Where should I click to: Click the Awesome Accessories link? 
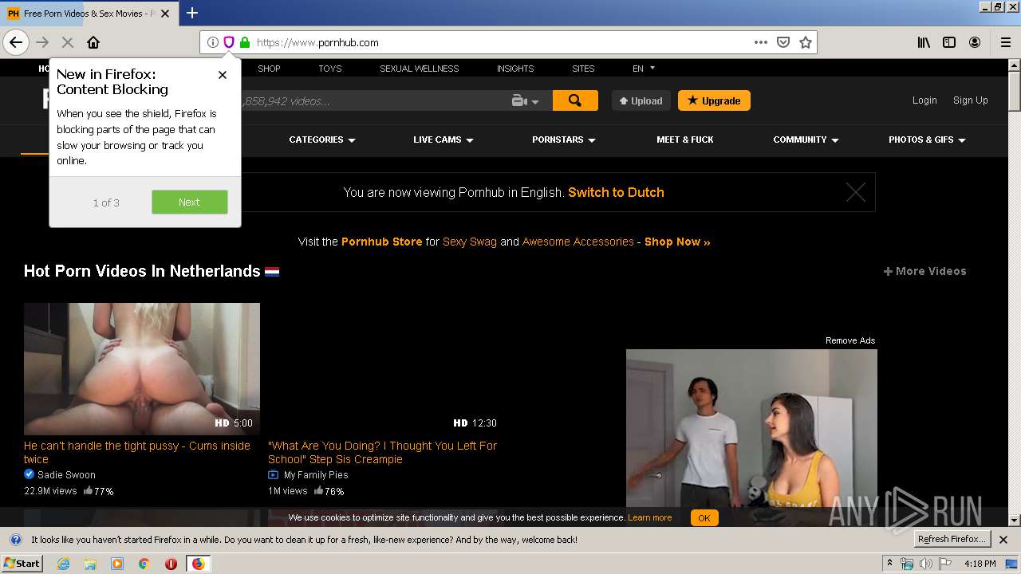coord(578,242)
